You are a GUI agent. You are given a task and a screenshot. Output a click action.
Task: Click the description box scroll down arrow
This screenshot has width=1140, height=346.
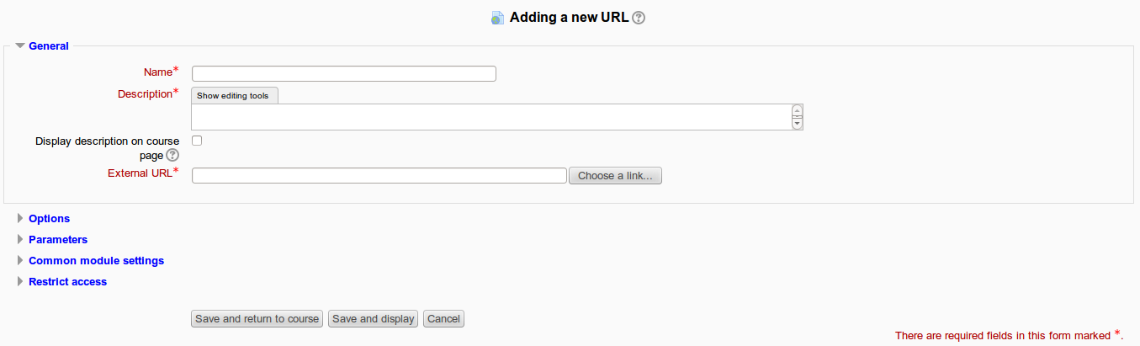[798, 123]
